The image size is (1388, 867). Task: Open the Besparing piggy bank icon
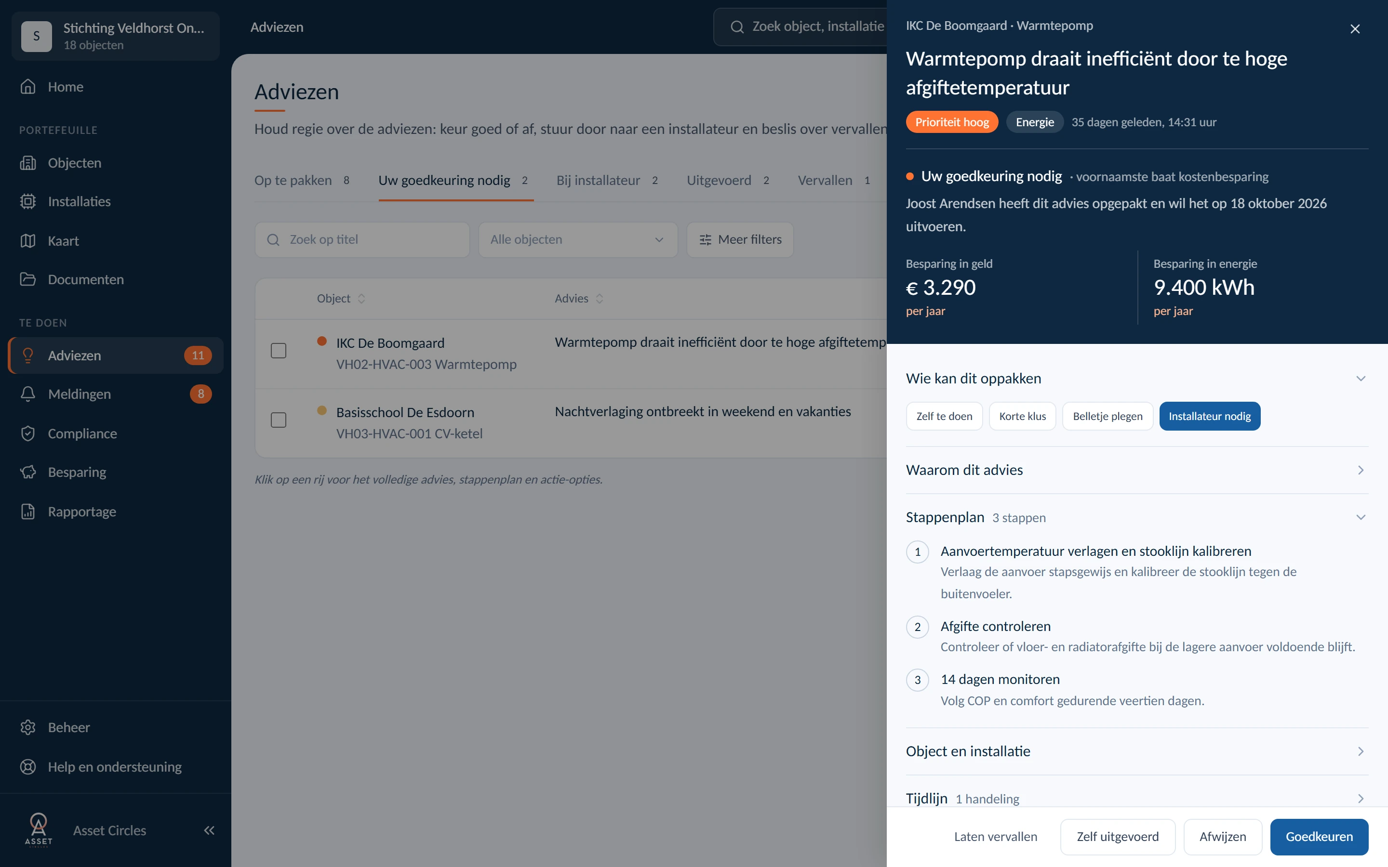27,472
